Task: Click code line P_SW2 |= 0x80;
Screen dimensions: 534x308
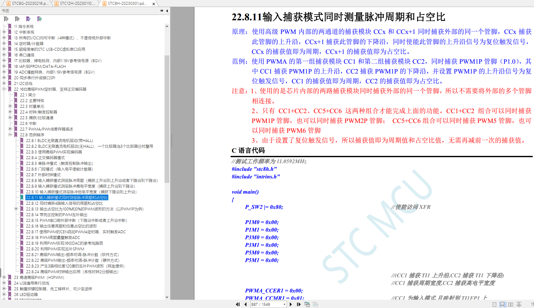Action: [264, 207]
